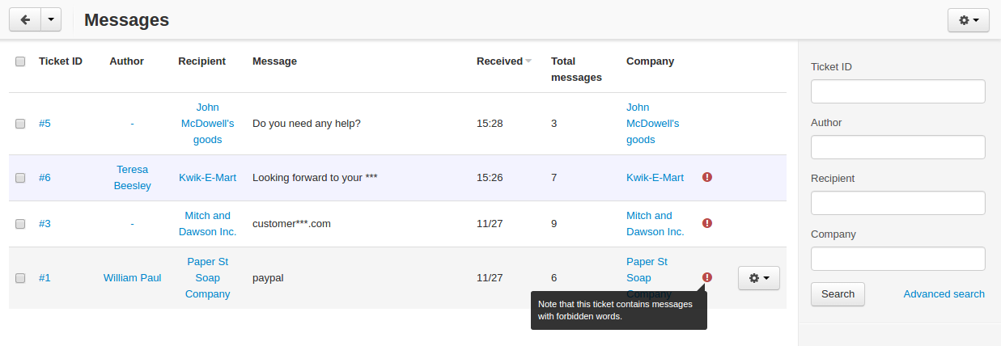Open author Teresa Beesley profile link
The height and width of the screenshot is (346, 1001).
pos(133,178)
